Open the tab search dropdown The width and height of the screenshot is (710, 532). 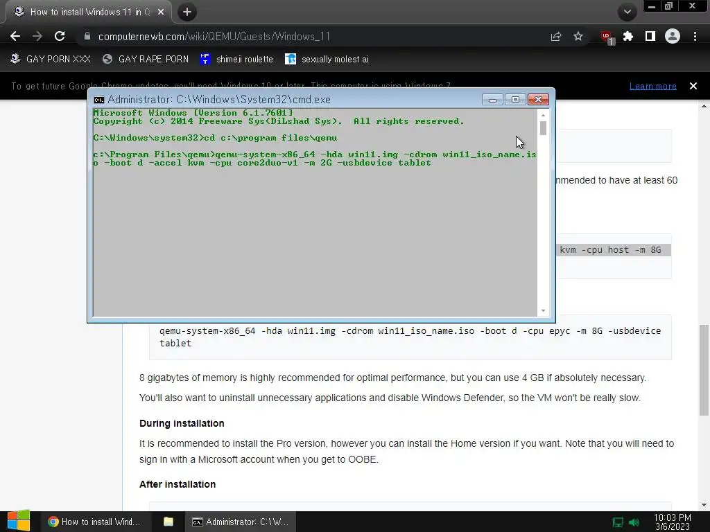pyautogui.click(x=627, y=12)
